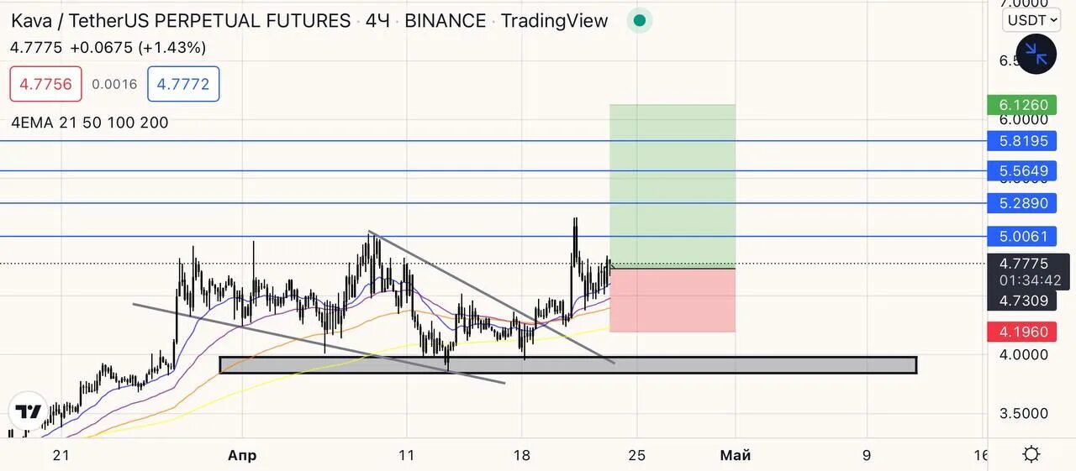Click the 25 date label on time axis
This screenshot has height=471, width=1076.
coord(637,455)
